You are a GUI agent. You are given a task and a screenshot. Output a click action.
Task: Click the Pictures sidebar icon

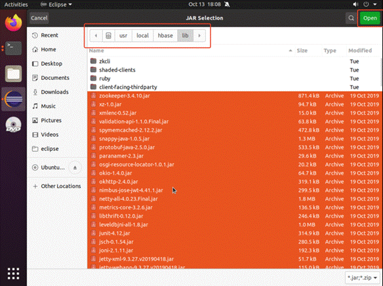35,121
